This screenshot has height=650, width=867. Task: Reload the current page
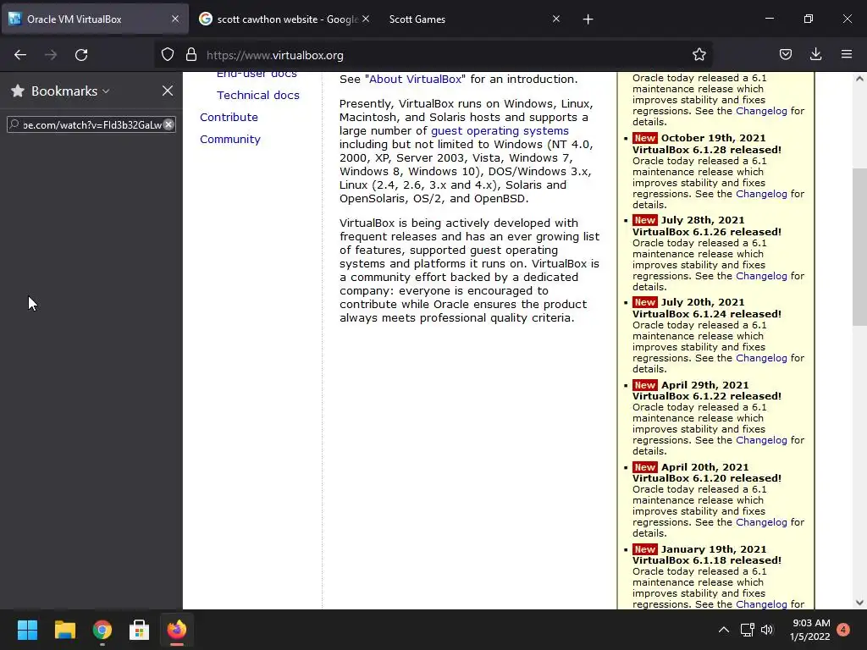pos(81,55)
